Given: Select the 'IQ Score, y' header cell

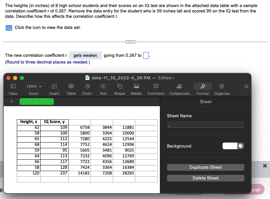Looking at the screenshot, I should coord(55,122).
